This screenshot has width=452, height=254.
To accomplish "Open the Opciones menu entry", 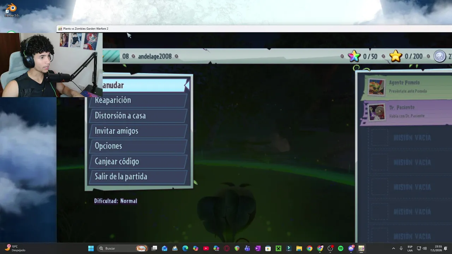I will pos(138,146).
